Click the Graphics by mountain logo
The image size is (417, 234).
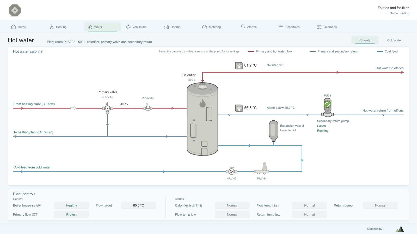pos(400,229)
